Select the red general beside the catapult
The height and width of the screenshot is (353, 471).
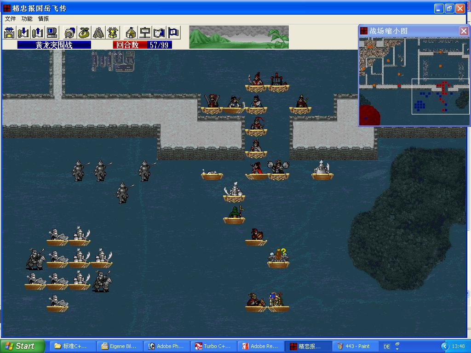point(256,82)
